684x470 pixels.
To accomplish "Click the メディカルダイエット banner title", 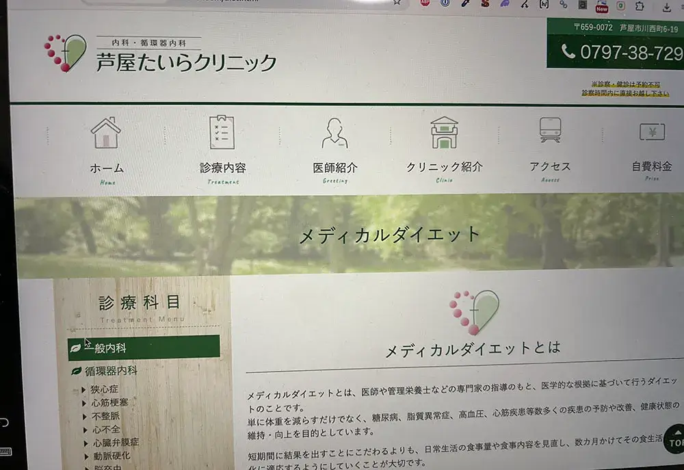I will click(x=389, y=235).
